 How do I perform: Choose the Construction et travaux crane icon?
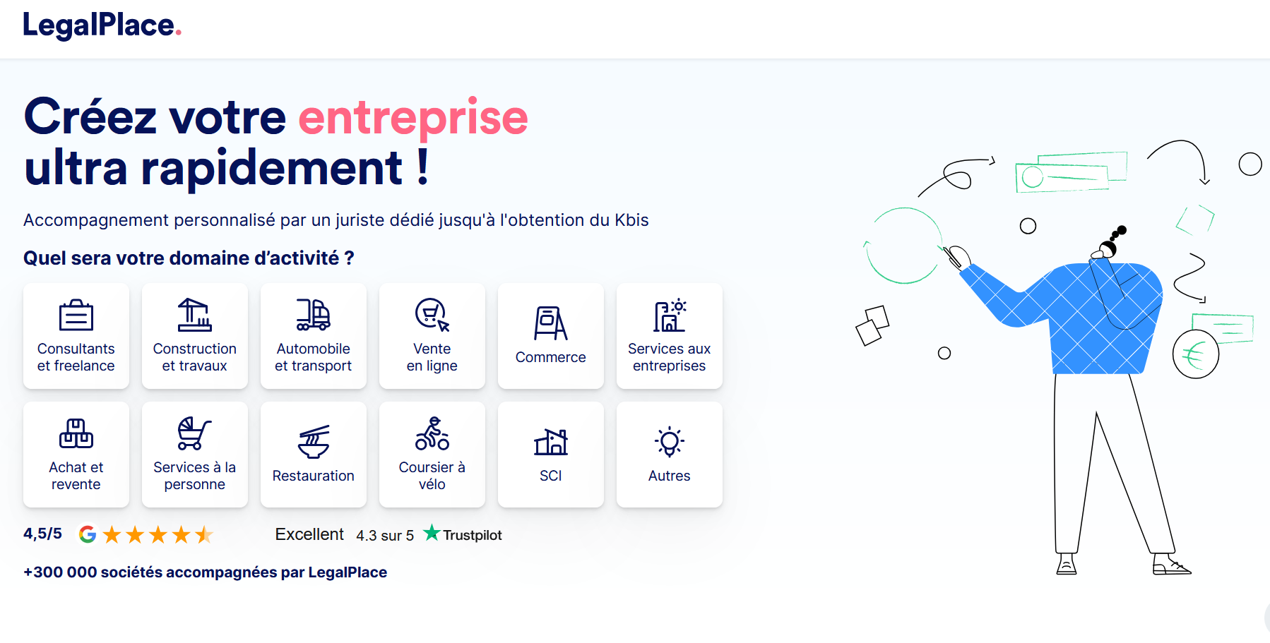point(194,315)
